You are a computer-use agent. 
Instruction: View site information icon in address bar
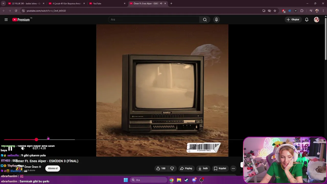click(23, 11)
